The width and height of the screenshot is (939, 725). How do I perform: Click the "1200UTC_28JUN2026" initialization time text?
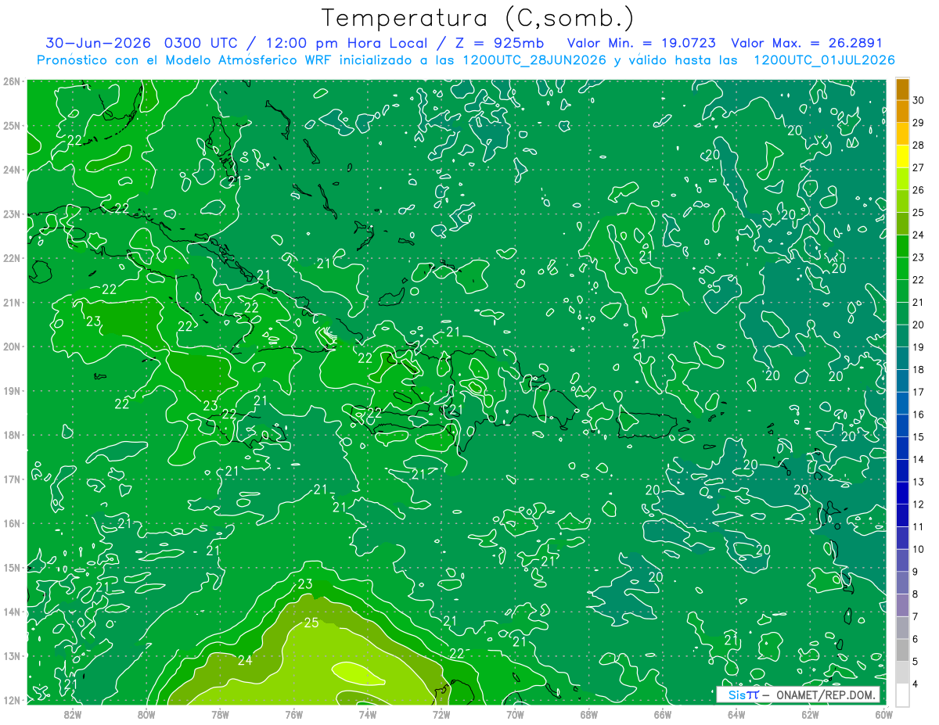(x=535, y=60)
